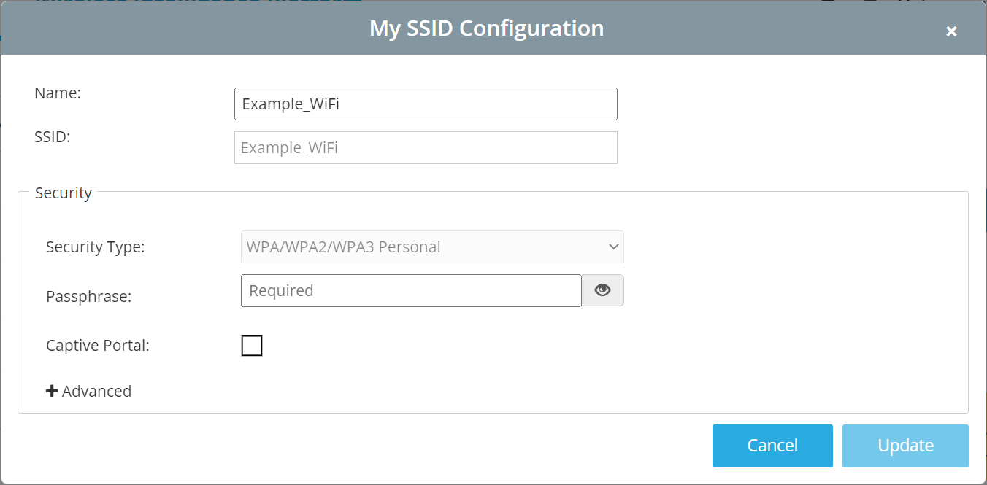Click the Update button
987x485 pixels.
tap(905, 446)
